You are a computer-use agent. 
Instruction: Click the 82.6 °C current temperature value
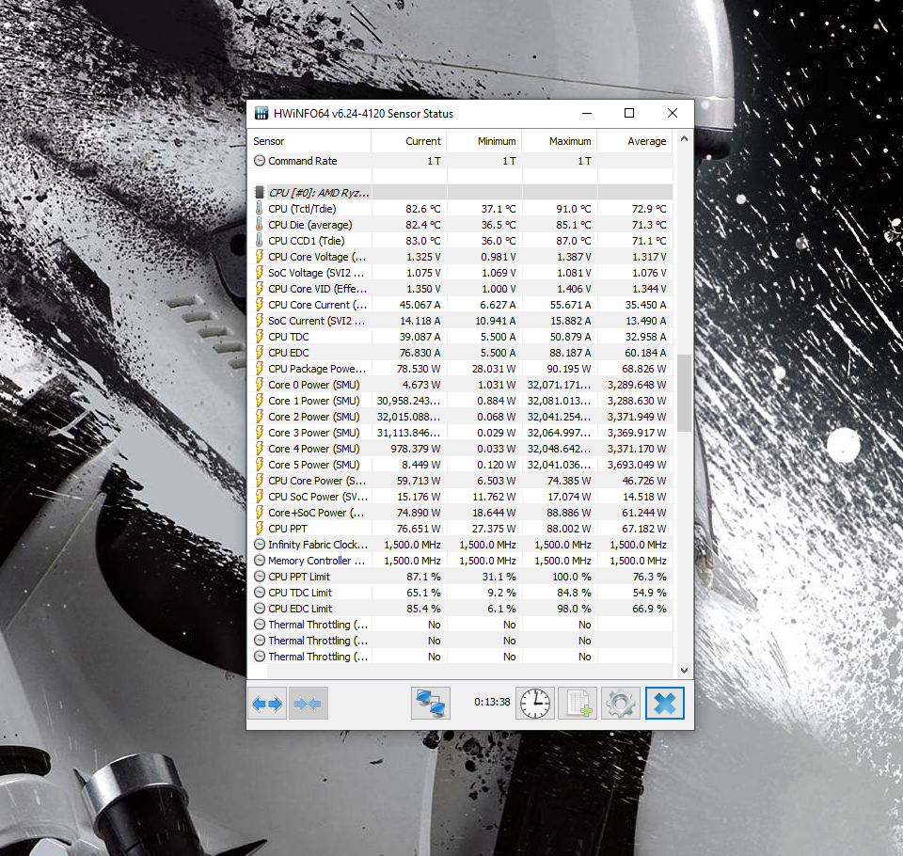(422, 209)
